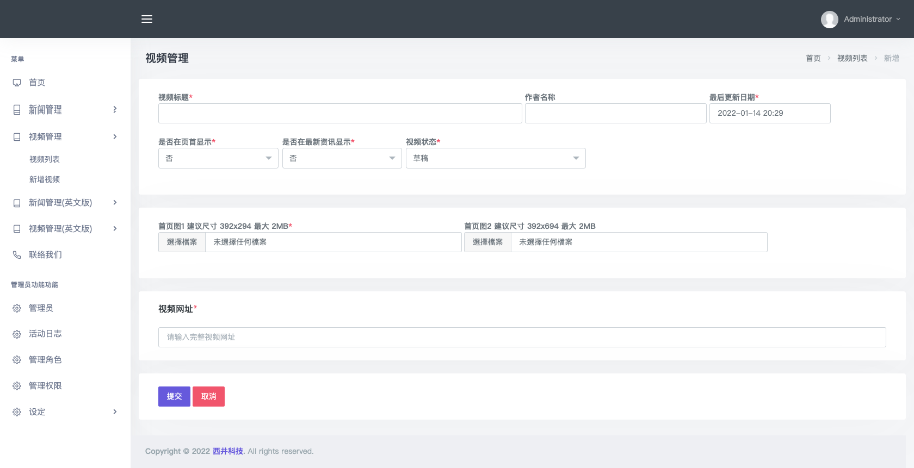Click the 提交 submit button
The image size is (914, 468).
tap(174, 396)
